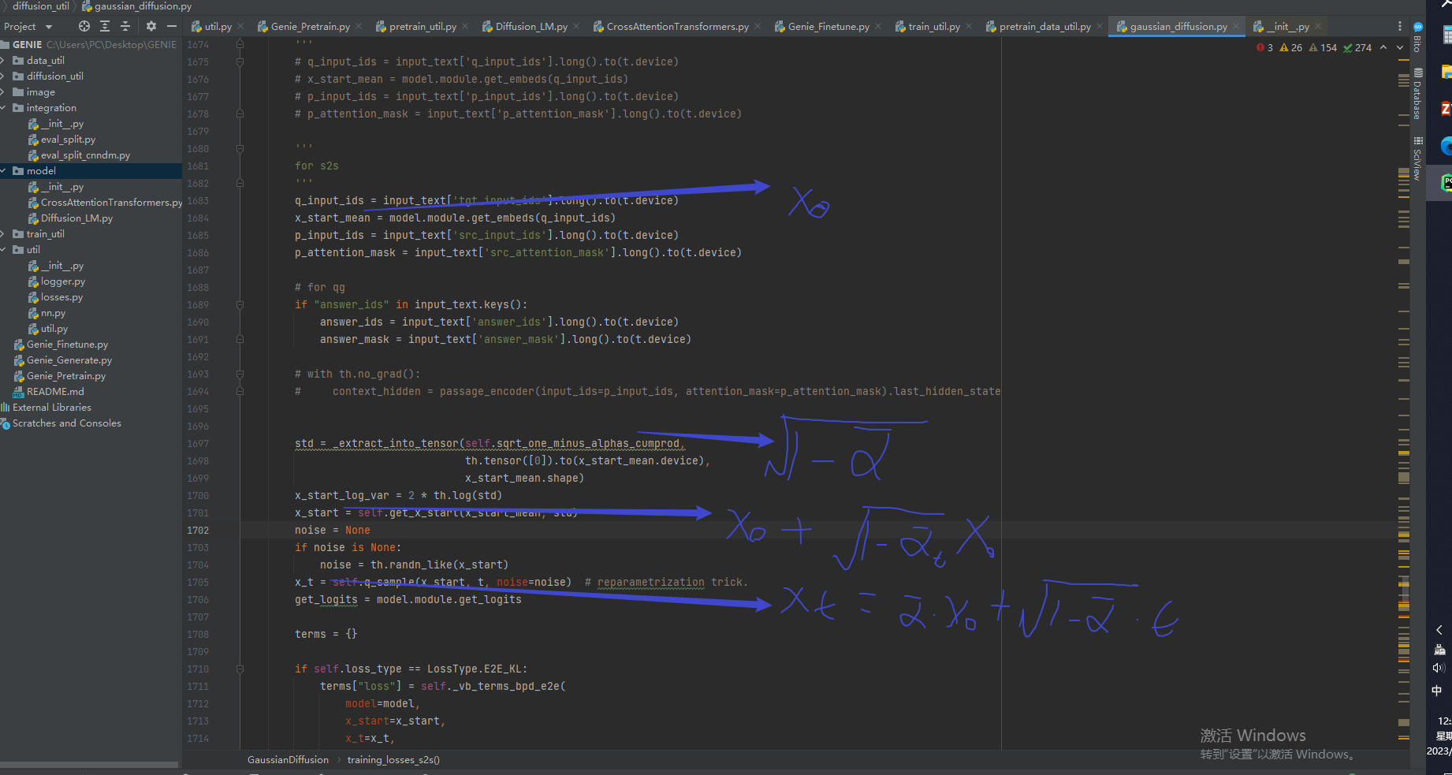Viewport: 1452px width, 775px height.
Task: Click the Select Opened File target icon
Action: tap(84, 26)
